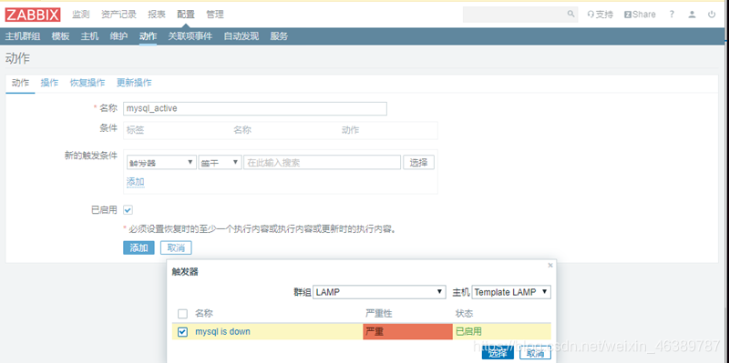729x363 pixels.
Task: Go to 主机群组 submenu
Action: click(x=23, y=36)
